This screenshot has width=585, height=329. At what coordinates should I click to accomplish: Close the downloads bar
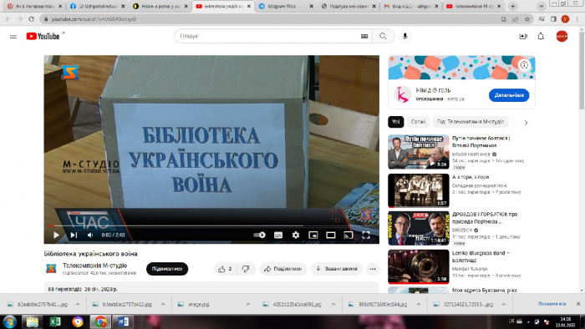pyautogui.click(x=578, y=304)
